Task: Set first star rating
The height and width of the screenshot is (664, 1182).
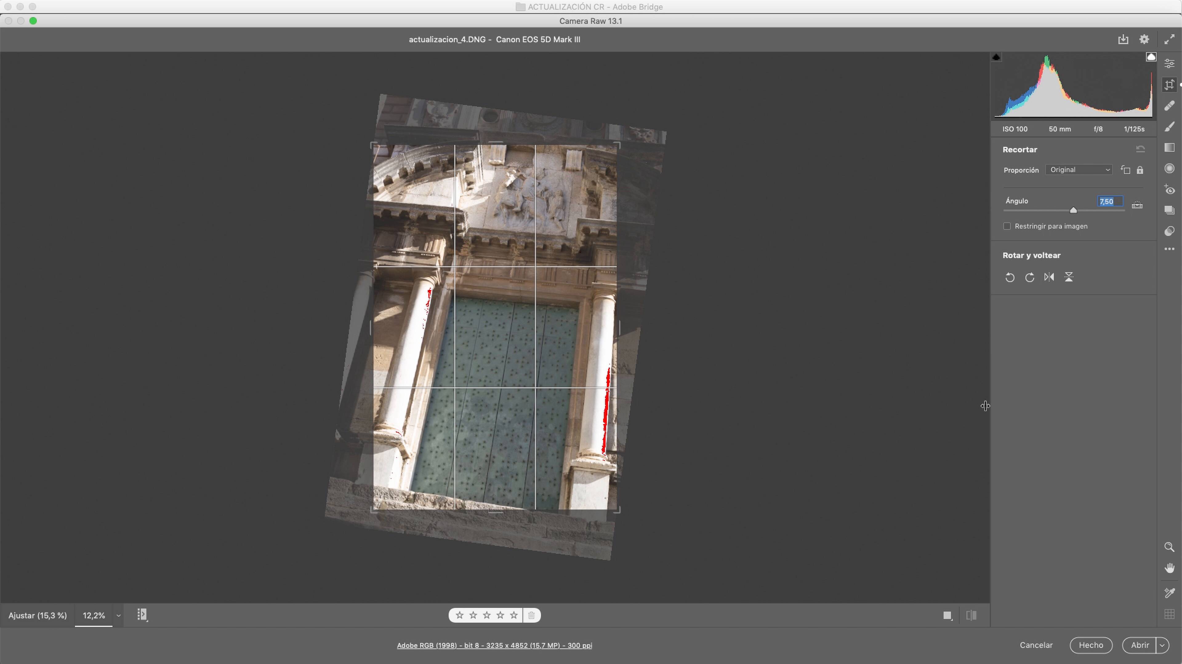Action: pos(460,615)
